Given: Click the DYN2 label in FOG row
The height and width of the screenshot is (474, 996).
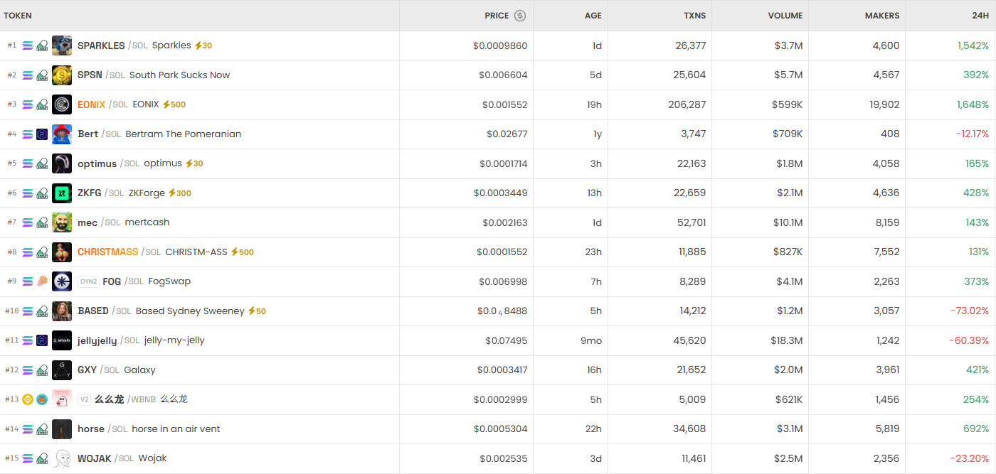Looking at the screenshot, I should [x=88, y=281].
